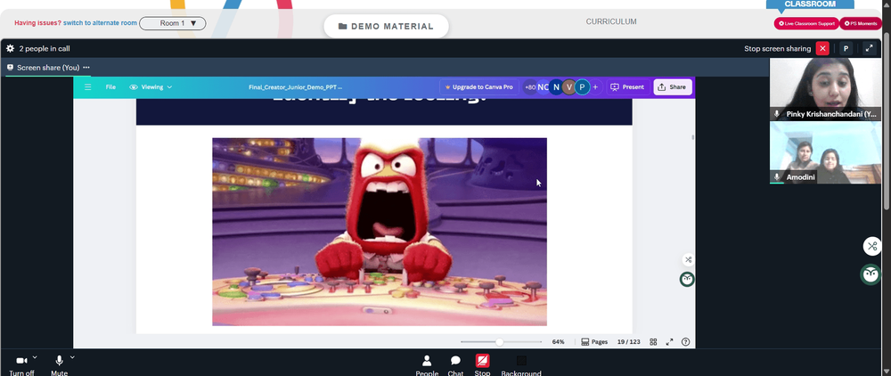This screenshot has width=891, height=376.
Task: Click PS Moments button
Action: [x=862, y=23]
